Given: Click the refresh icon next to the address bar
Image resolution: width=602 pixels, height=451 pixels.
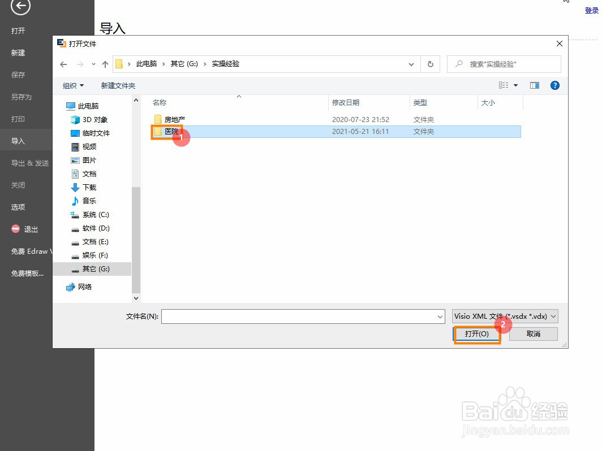Looking at the screenshot, I should 430,64.
